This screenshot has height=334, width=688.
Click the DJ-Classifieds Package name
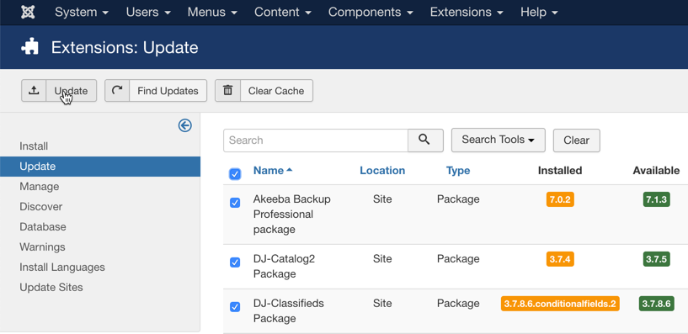click(x=288, y=310)
